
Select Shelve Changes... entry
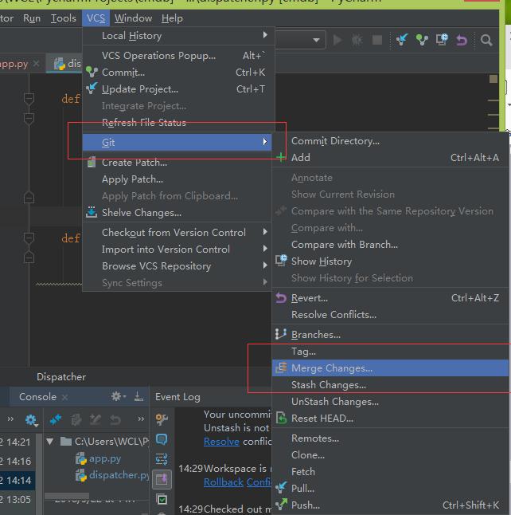point(177,213)
